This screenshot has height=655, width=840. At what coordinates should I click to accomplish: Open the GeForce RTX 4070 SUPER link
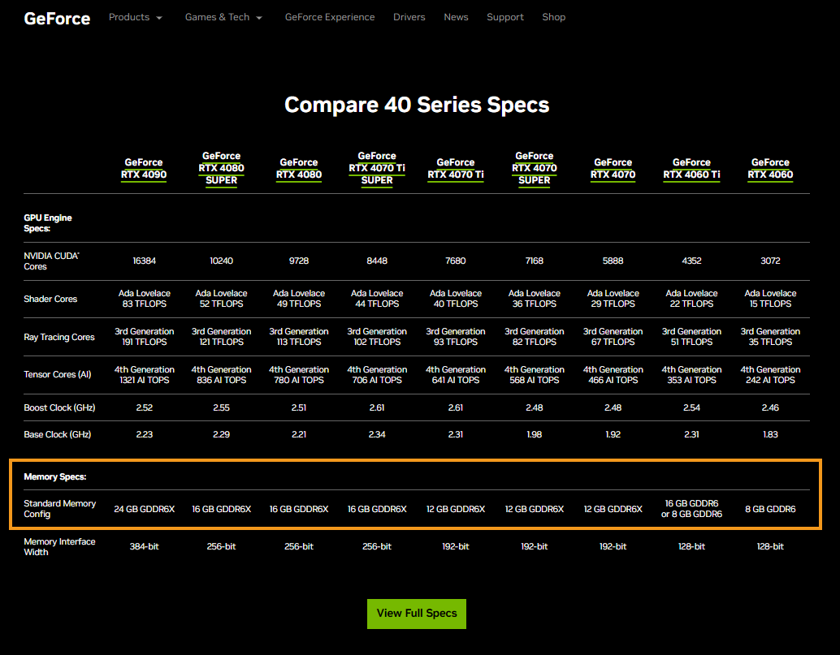[534, 168]
